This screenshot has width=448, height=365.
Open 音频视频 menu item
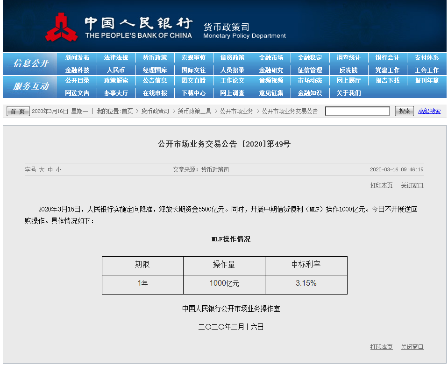pyautogui.click(x=271, y=81)
